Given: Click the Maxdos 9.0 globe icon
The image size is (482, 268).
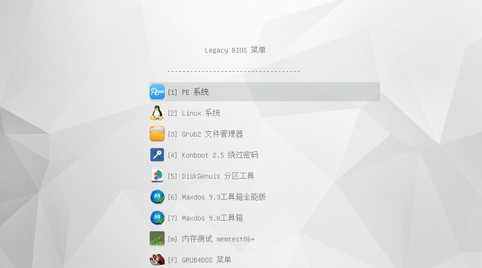Looking at the screenshot, I should (157, 218).
